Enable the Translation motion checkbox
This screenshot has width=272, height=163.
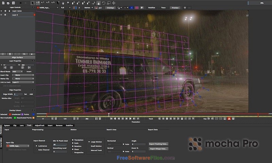coord(73,140)
